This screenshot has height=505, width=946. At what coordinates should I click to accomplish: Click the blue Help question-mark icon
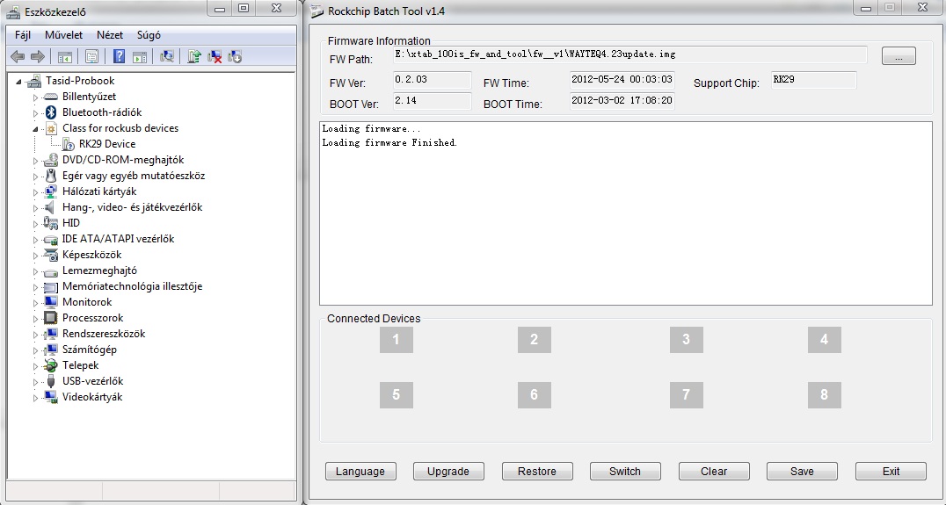pyautogui.click(x=120, y=56)
